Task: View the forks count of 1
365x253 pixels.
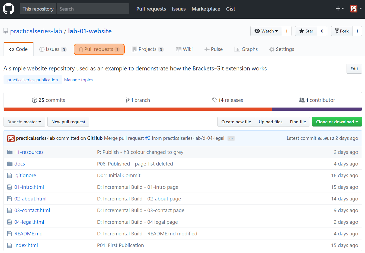Action: pyautogui.click(x=357, y=31)
